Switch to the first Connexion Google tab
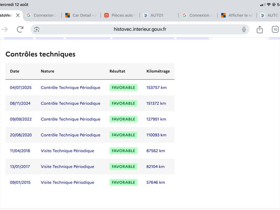The height and width of the screenshot is (210, 280). point(42,15)
